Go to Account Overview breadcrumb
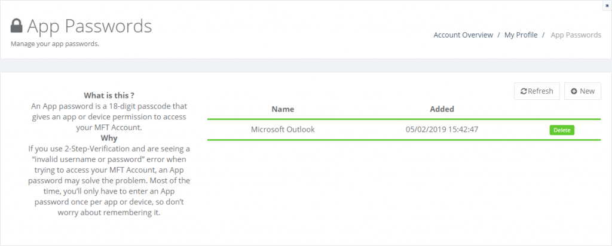This screenshot has height=246, width=612. click(463, 35)
